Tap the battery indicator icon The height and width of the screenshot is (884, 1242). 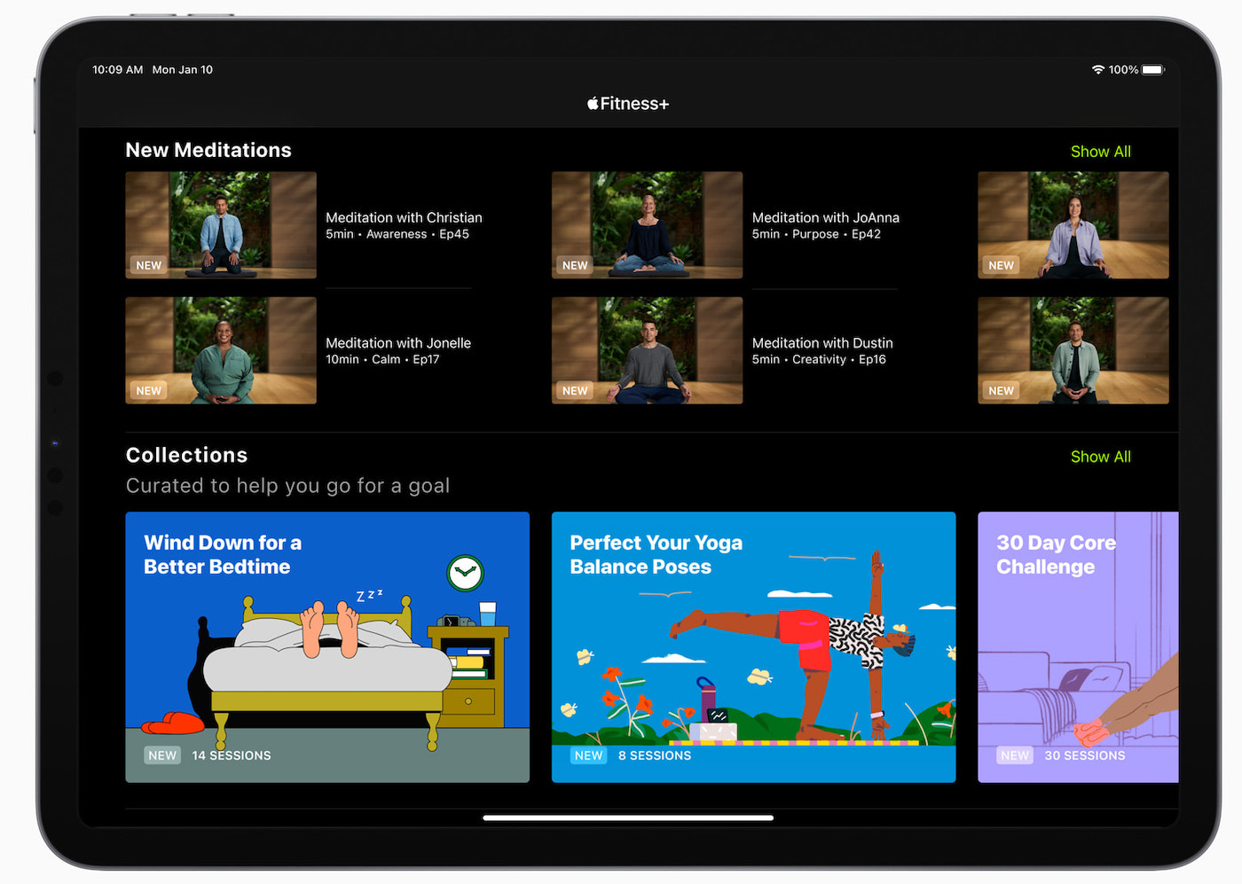[x=1153, y=69]
